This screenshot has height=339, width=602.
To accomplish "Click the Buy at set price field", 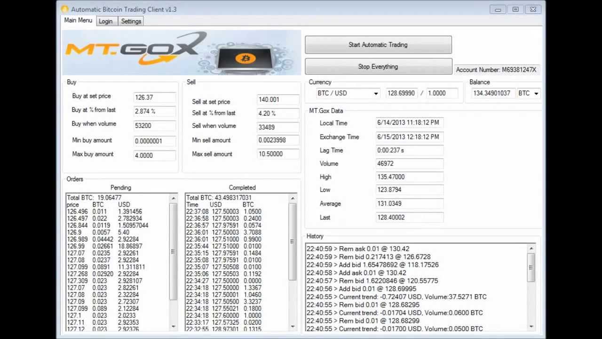I will point(155,97).
